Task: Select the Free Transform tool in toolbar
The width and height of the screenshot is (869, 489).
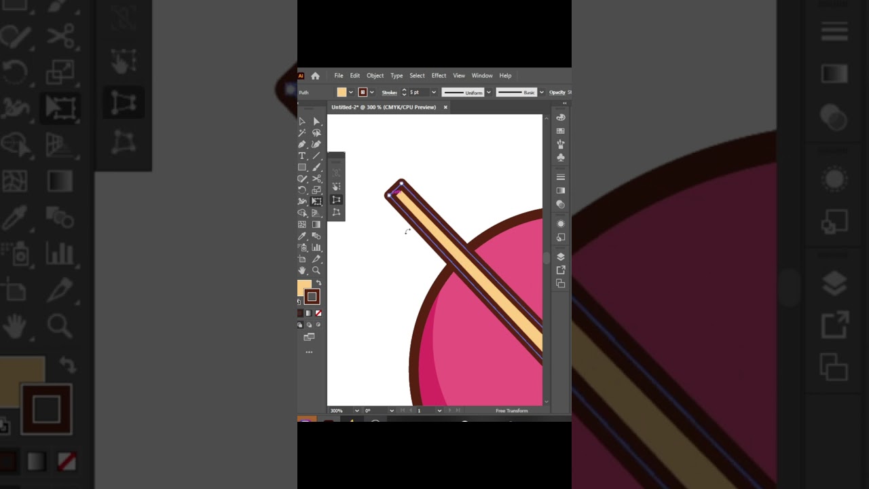Action: point(316,201)
